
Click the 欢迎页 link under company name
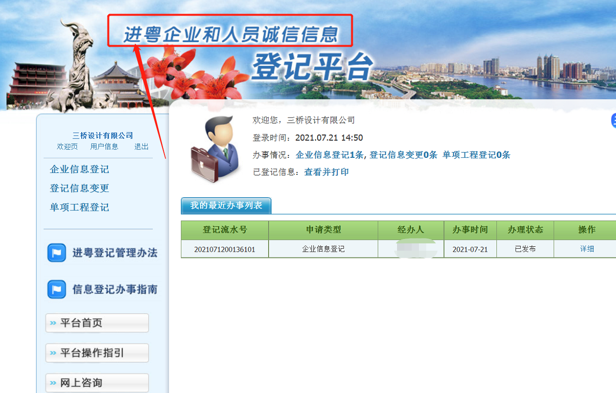(67, 147)
